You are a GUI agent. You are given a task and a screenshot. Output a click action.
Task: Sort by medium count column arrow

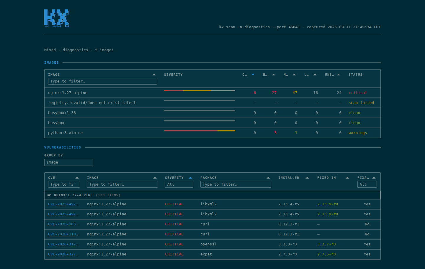click(x=294, y=75)
